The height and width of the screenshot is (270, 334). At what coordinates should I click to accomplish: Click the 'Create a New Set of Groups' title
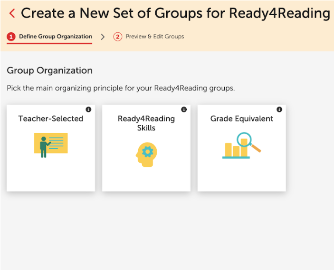(x=175, y=13)
